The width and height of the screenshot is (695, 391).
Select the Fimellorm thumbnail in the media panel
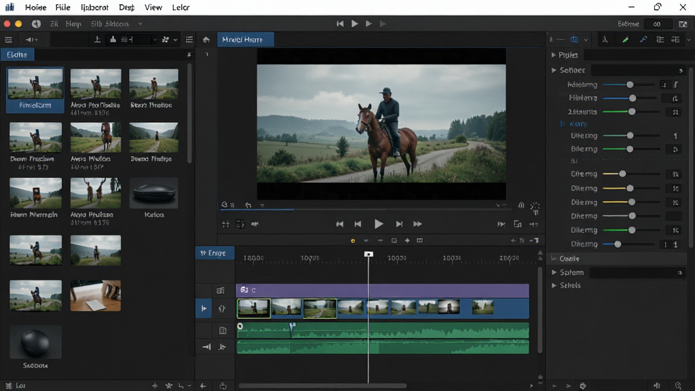pyautogui.click(x=35, y=90)
